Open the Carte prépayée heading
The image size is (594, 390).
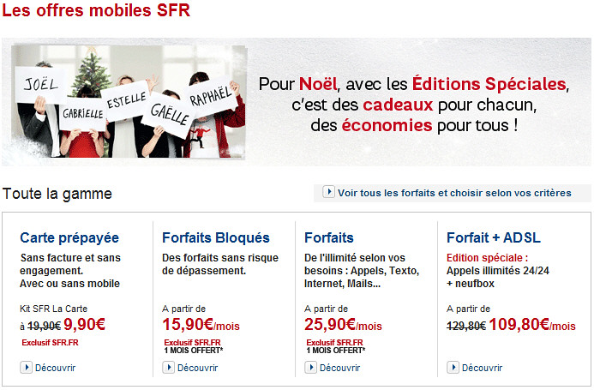[69, 237]
